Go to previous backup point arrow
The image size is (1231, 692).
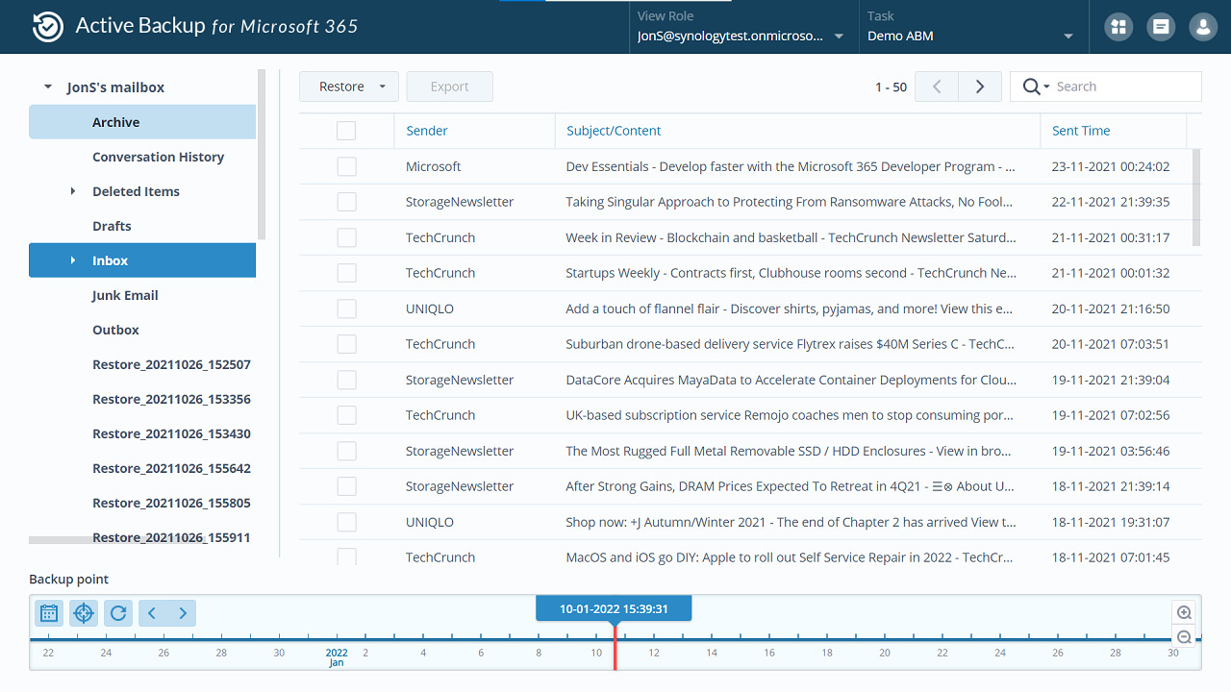(153, 612)
